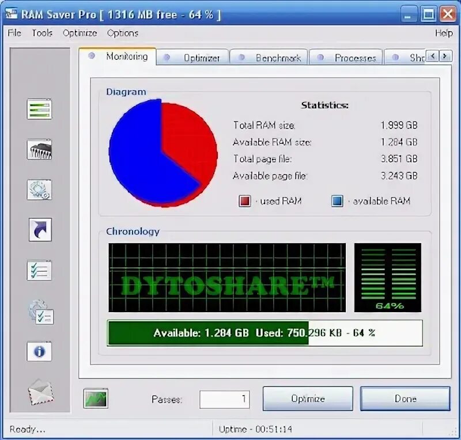Click the Chronology history graph

[x=227, y=278]
